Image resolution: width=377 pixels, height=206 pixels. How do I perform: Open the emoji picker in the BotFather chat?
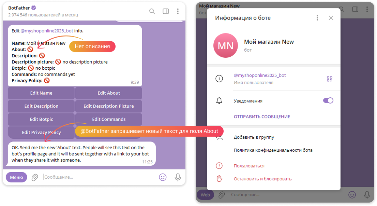(x=163, y=177)
